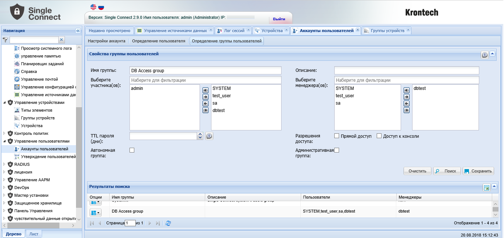This screenshot has height=238, width=504.
Task: Switch to Лист view tab at bottom
Action: 34,234
